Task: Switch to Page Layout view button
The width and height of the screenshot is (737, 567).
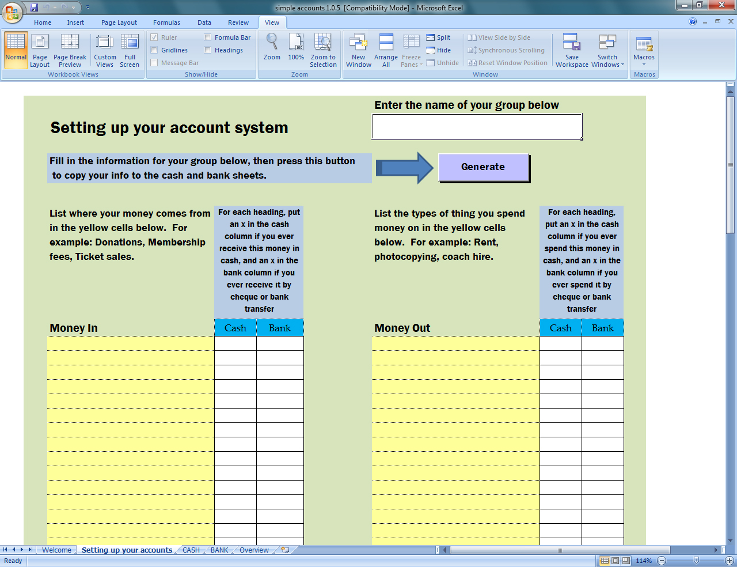Action: click(40, 50)
